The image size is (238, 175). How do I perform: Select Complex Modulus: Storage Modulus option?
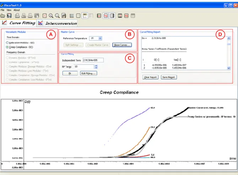coord(7,67)
